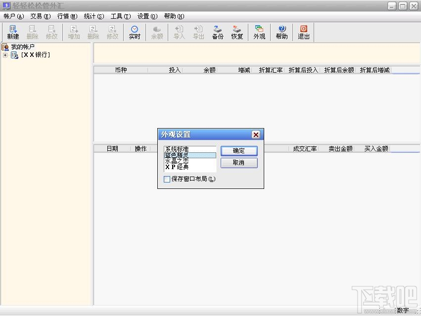
Task: Open the 帐户(A) menu
Action: click(13, 16)
